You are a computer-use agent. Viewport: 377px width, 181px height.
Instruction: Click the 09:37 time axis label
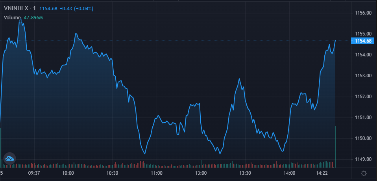click(x=34, y=173)
